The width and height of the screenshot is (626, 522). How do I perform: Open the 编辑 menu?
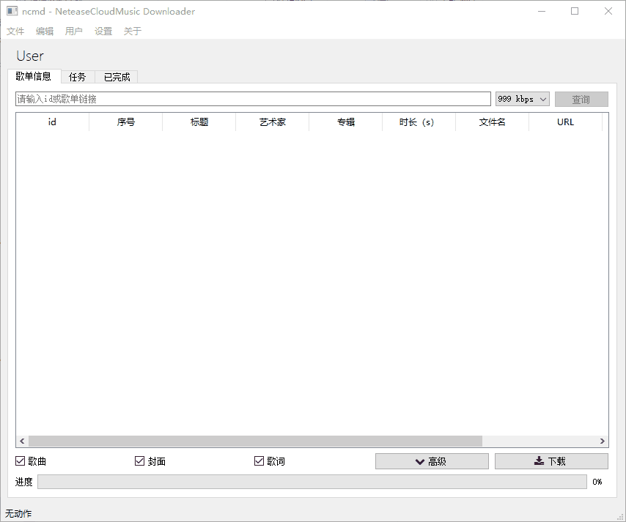point(44,31)
